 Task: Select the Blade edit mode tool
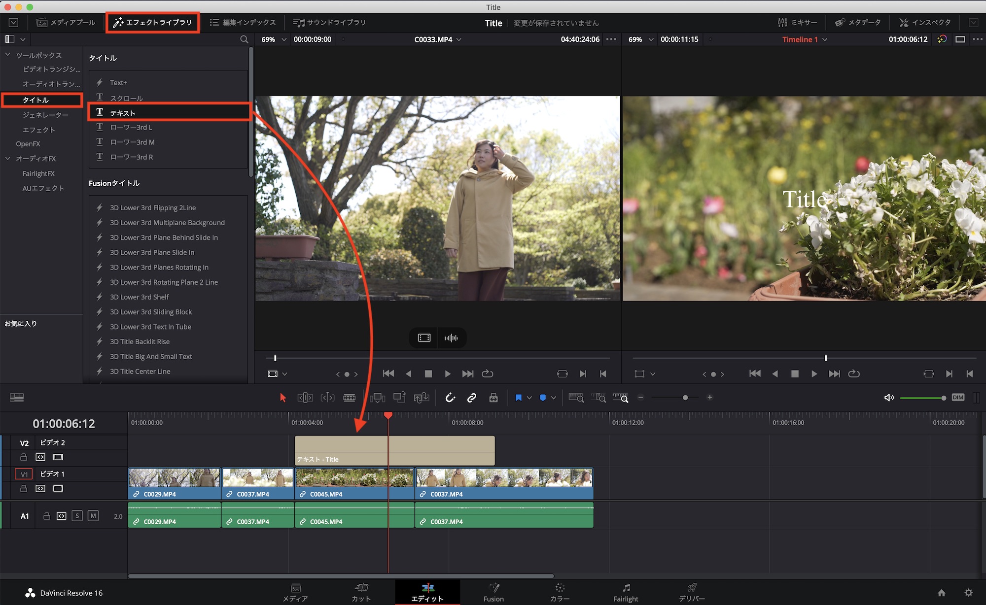point(349,398)
